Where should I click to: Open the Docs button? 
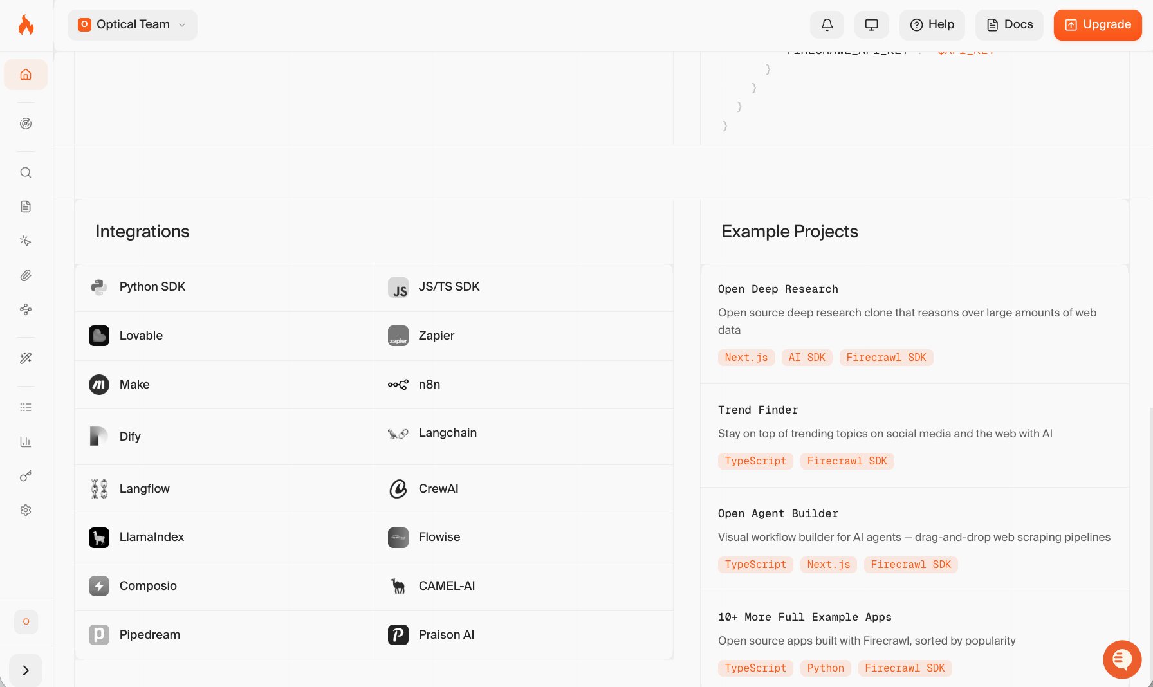[1010, 25]
